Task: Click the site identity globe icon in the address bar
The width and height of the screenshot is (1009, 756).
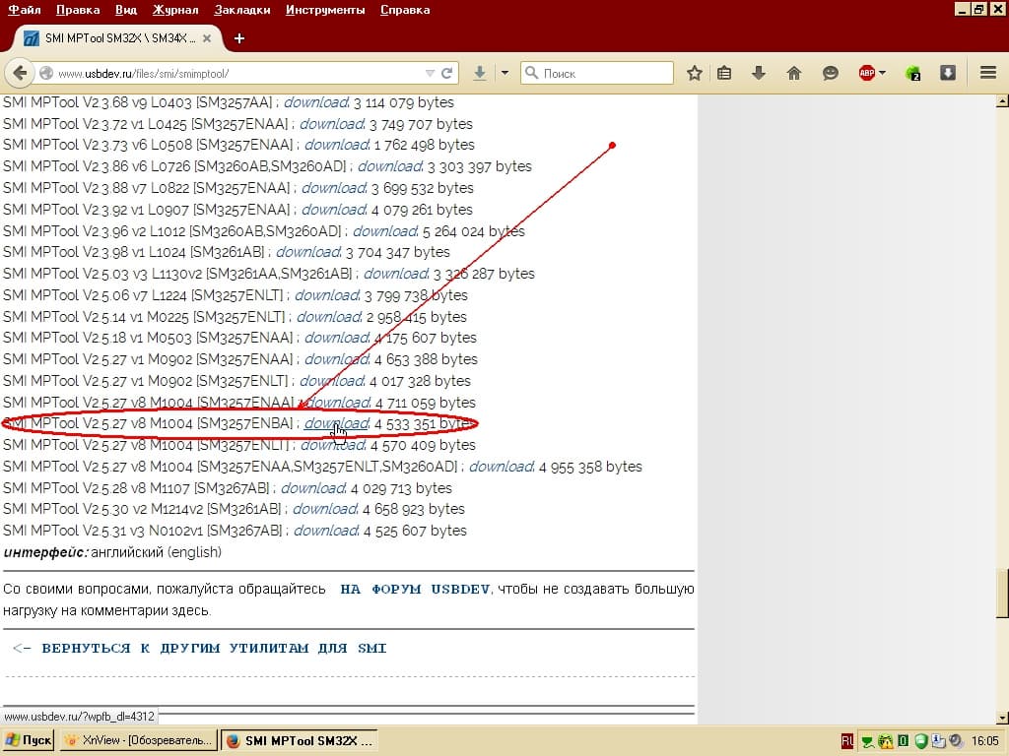Action: point(46,73)
